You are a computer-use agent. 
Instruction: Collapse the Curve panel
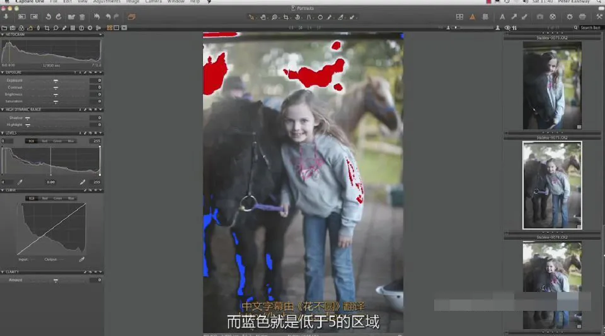tap(3, 191)
